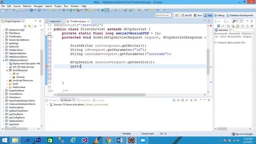Open the Window menu
256x144 pixels.
click(75, 6)
